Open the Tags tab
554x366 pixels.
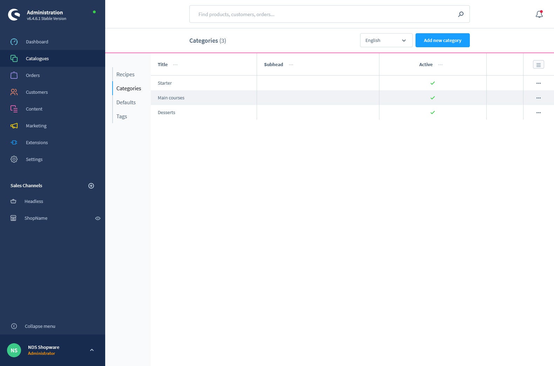click(122, 116)
